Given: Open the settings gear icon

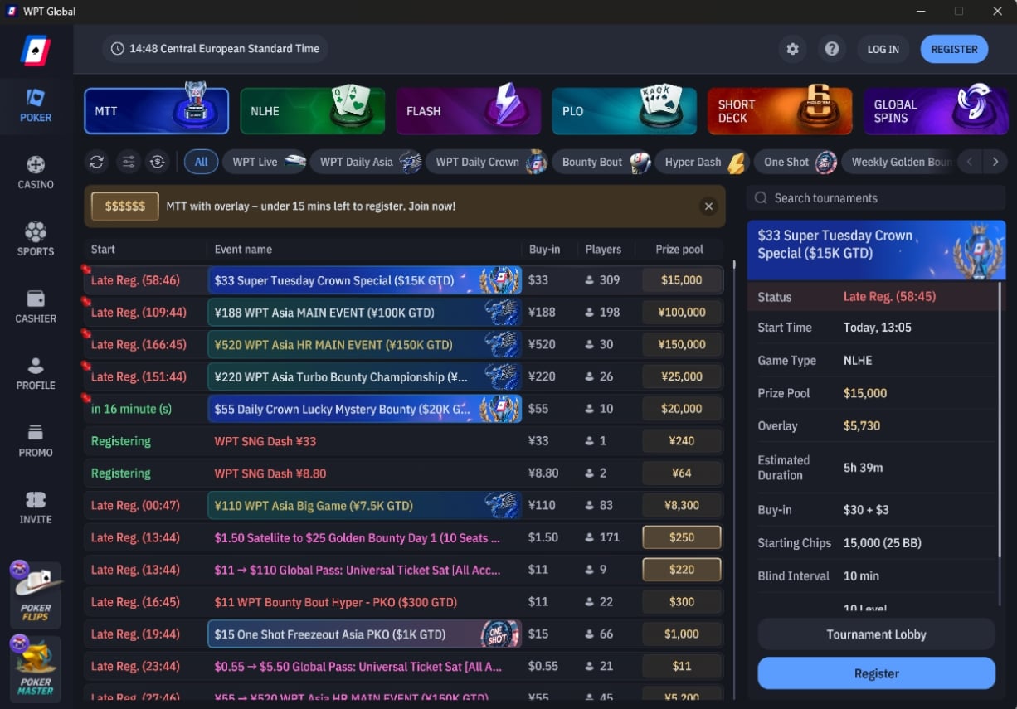Looking at the screenshot, I should [792, 49].
